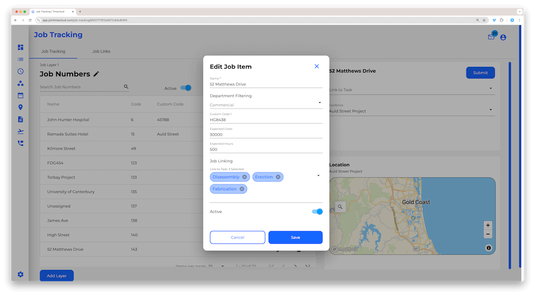The image size is (535, 296).
Task: Select the 52 Matthews Drive table row
Action: point(122,250)
